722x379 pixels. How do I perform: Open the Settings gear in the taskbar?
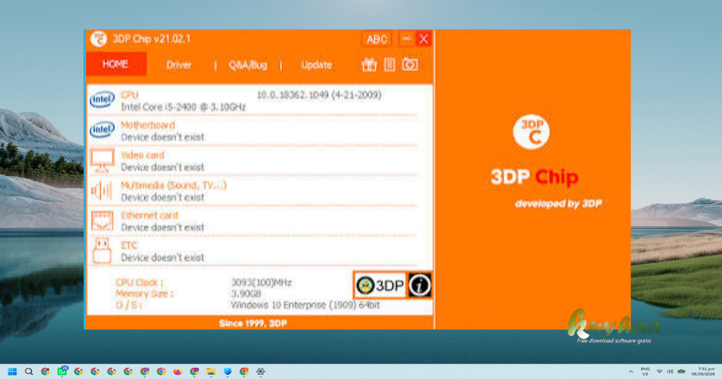click(261, 372)
